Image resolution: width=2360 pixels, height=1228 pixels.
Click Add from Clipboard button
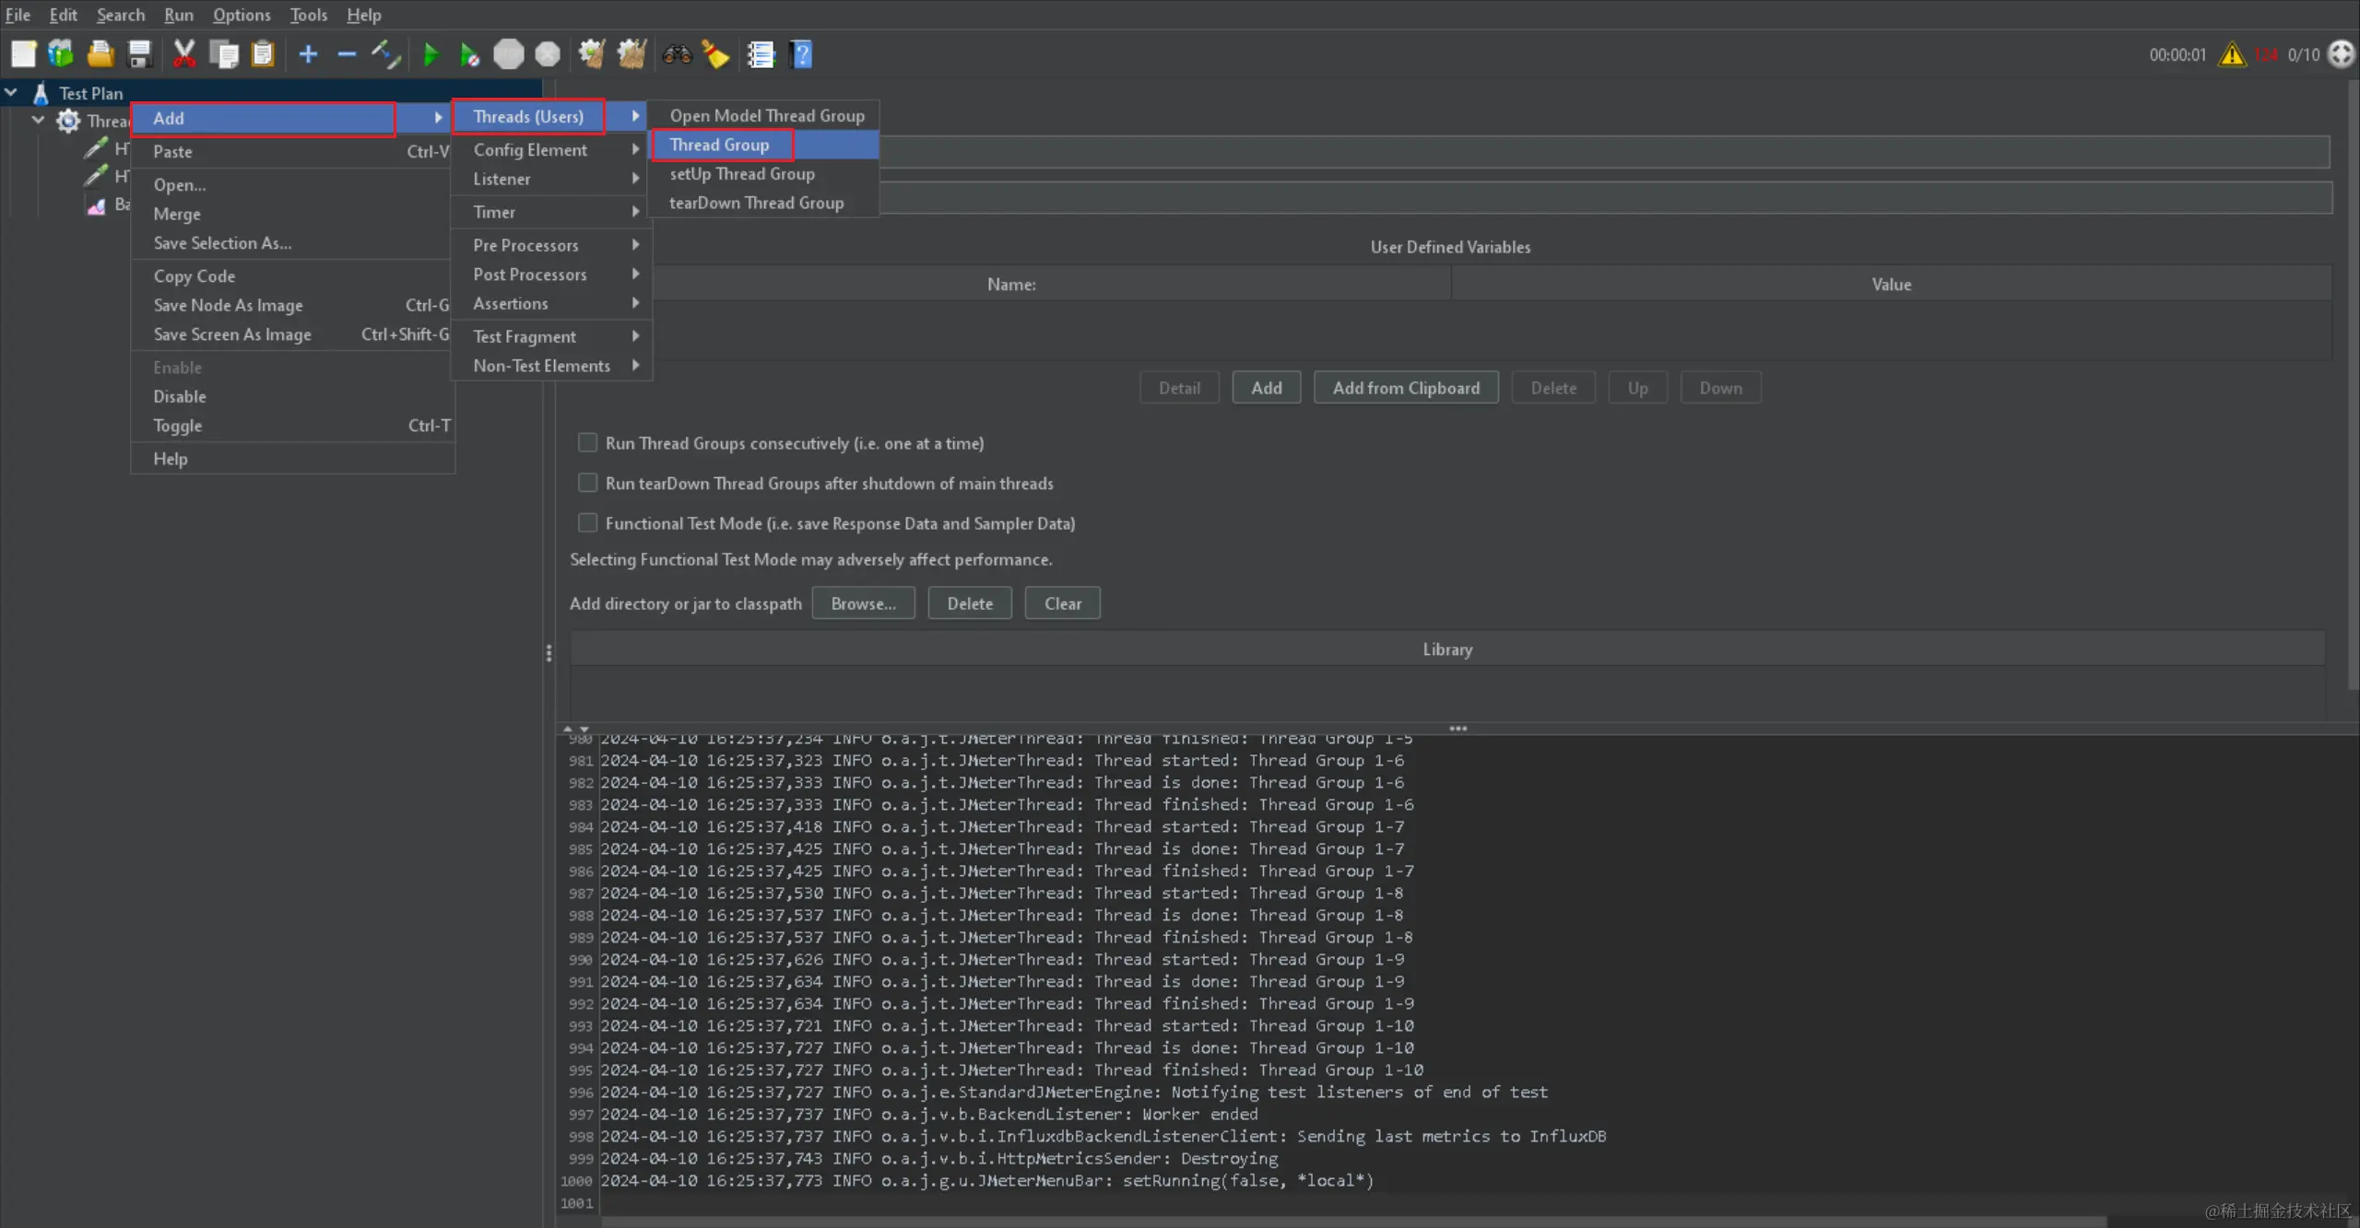tap(1406, 388)
